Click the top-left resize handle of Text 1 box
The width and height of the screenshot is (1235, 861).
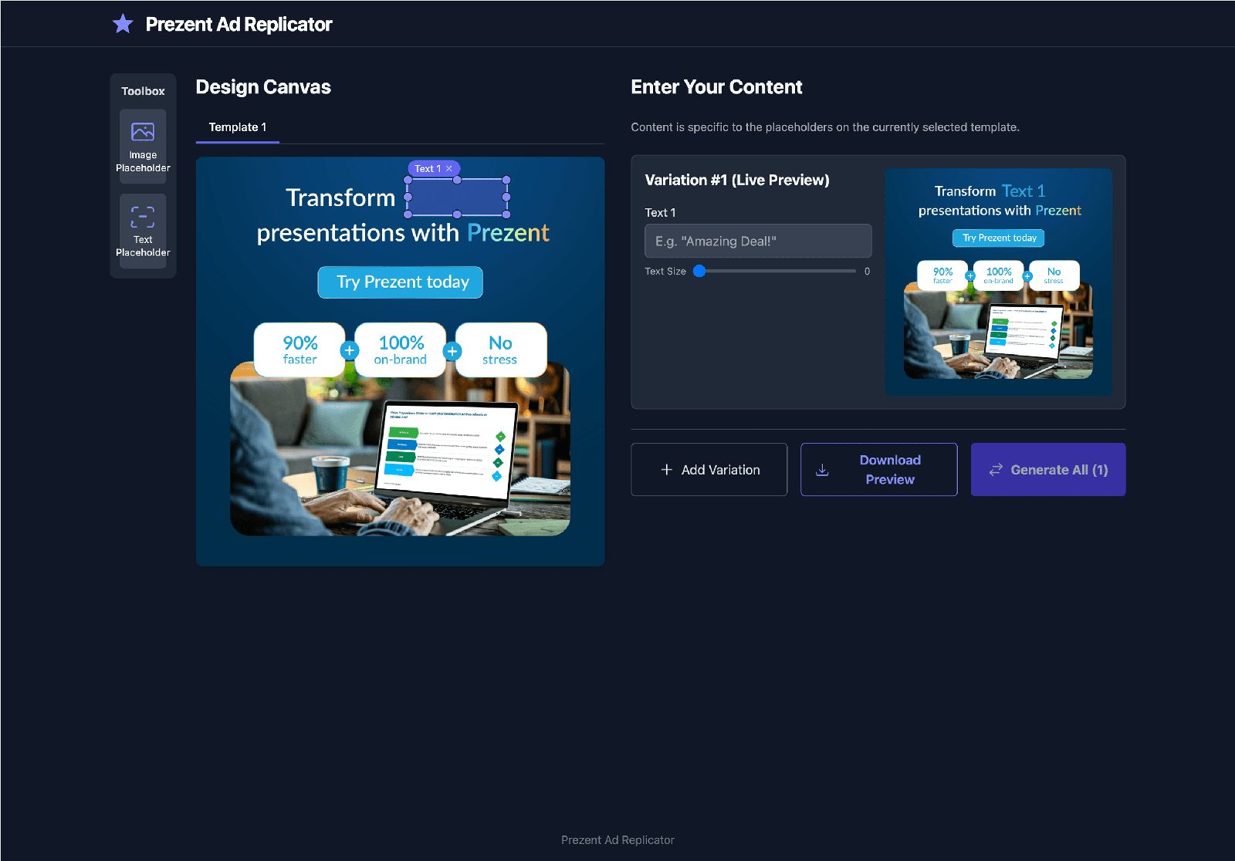pyautogui.click(x=408, y=180)
